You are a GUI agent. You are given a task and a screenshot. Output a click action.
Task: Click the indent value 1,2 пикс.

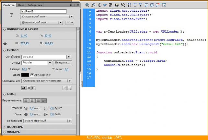tap(32, 108)
